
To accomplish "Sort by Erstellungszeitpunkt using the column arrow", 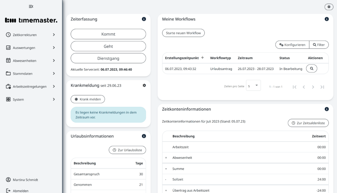I will [x=202, y=58].
